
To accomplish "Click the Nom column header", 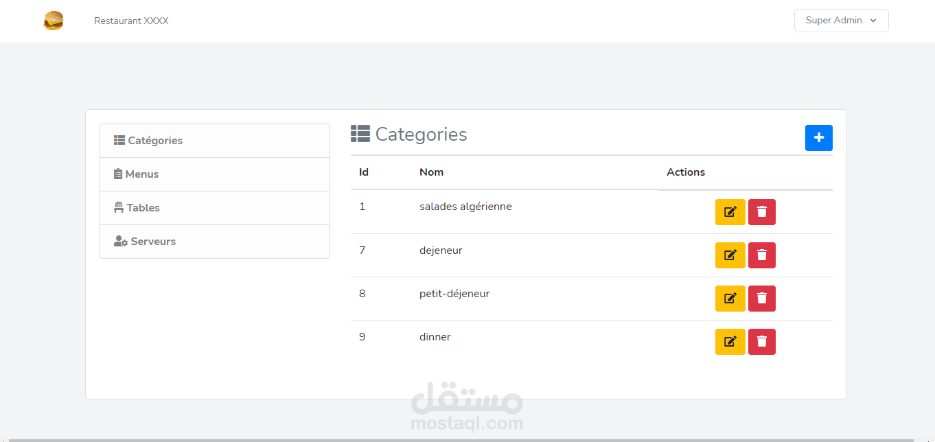I will (x=431, y=172).
